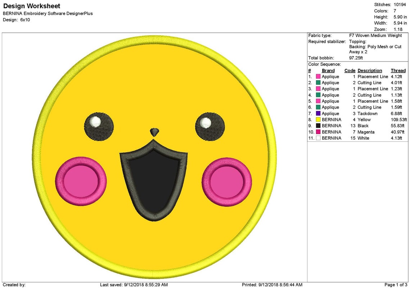Click the Brand column header
Image resolution: width=410 pixels, height=290 pixels.
pos(328,70)
